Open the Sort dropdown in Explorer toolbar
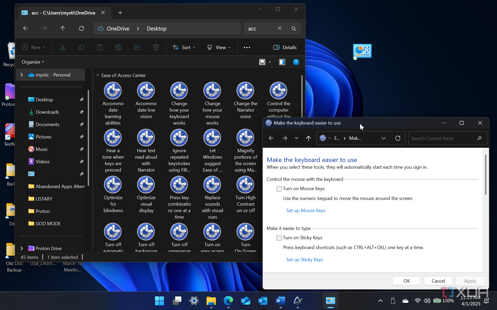The height and width of the screenshot is (310, 497). tap(184, 47)
